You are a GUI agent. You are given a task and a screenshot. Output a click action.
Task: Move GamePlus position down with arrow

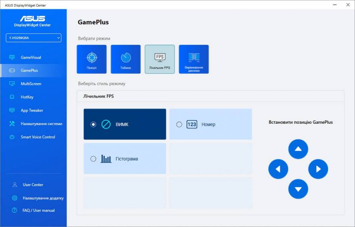click(x=298, y=189)
